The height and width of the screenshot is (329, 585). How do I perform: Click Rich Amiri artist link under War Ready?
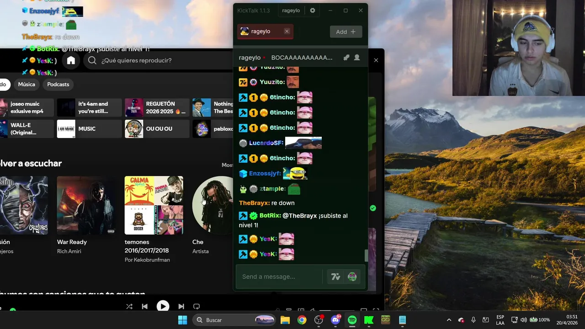click(69, 251)
